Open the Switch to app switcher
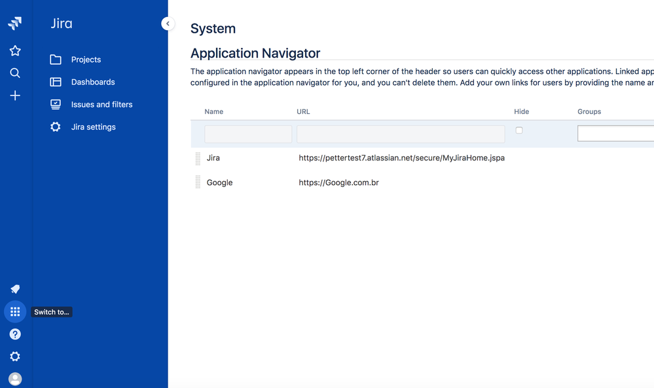The width and height of the screenshot is (654, 388). 14,311
